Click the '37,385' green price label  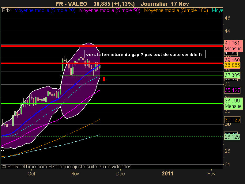(x=232, y=75)
